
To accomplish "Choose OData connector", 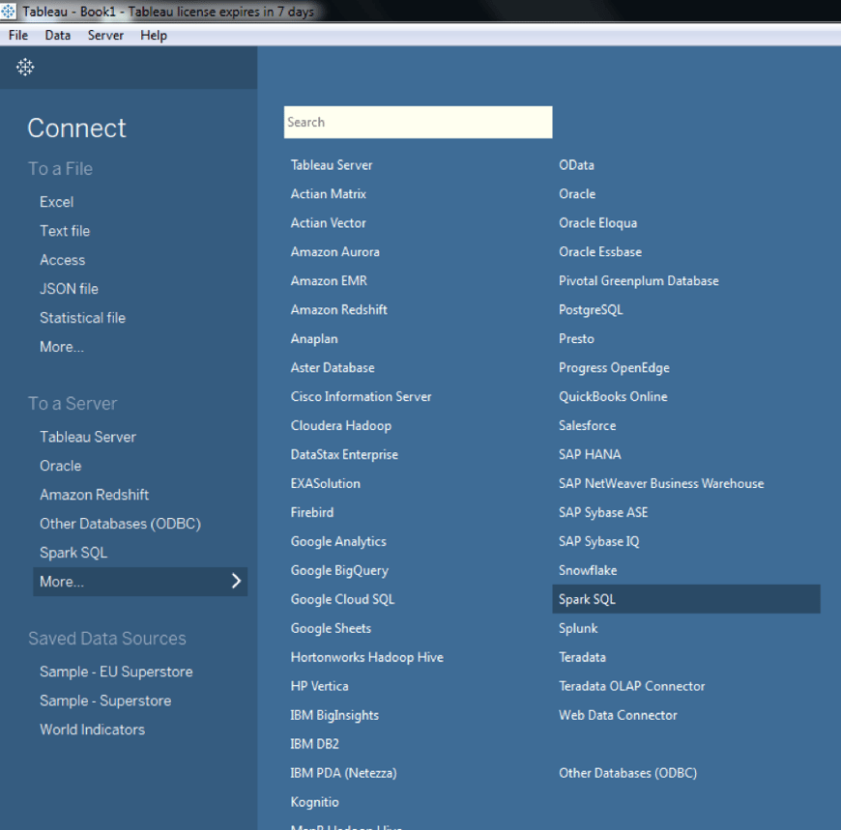I will point(576,165).
